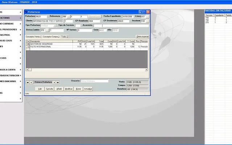This screenshot has width=232, height=145.
Task: Click the Cliente name field
Action: (48, 21)
